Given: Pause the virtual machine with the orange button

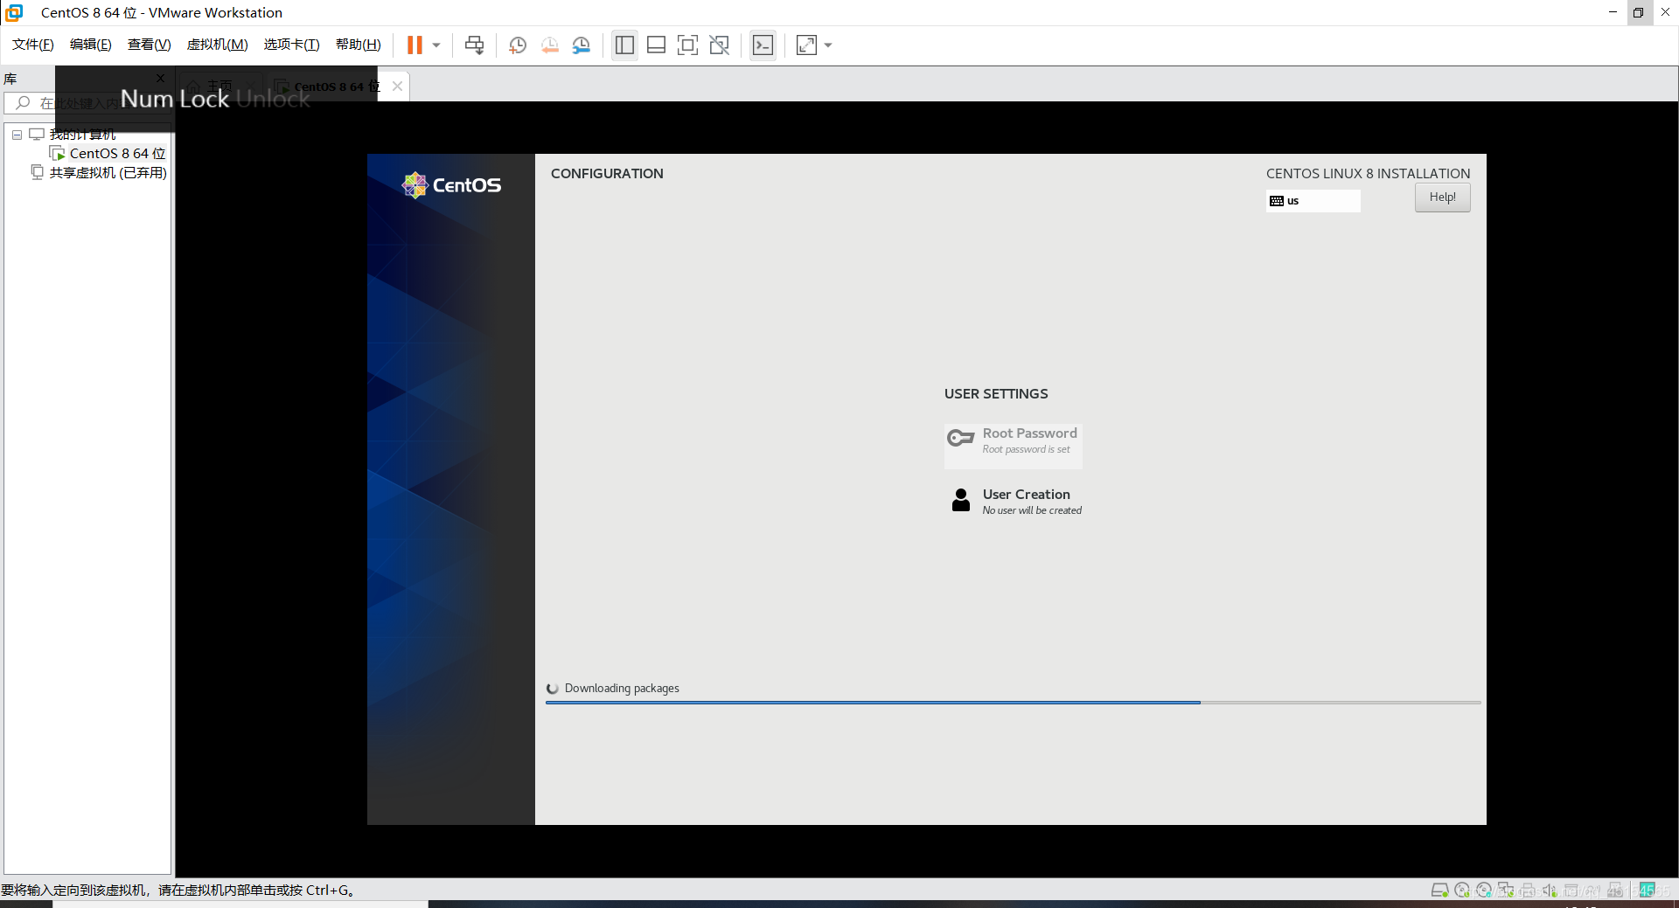Looking at the screenshot, I should click(x=415, y=45).
